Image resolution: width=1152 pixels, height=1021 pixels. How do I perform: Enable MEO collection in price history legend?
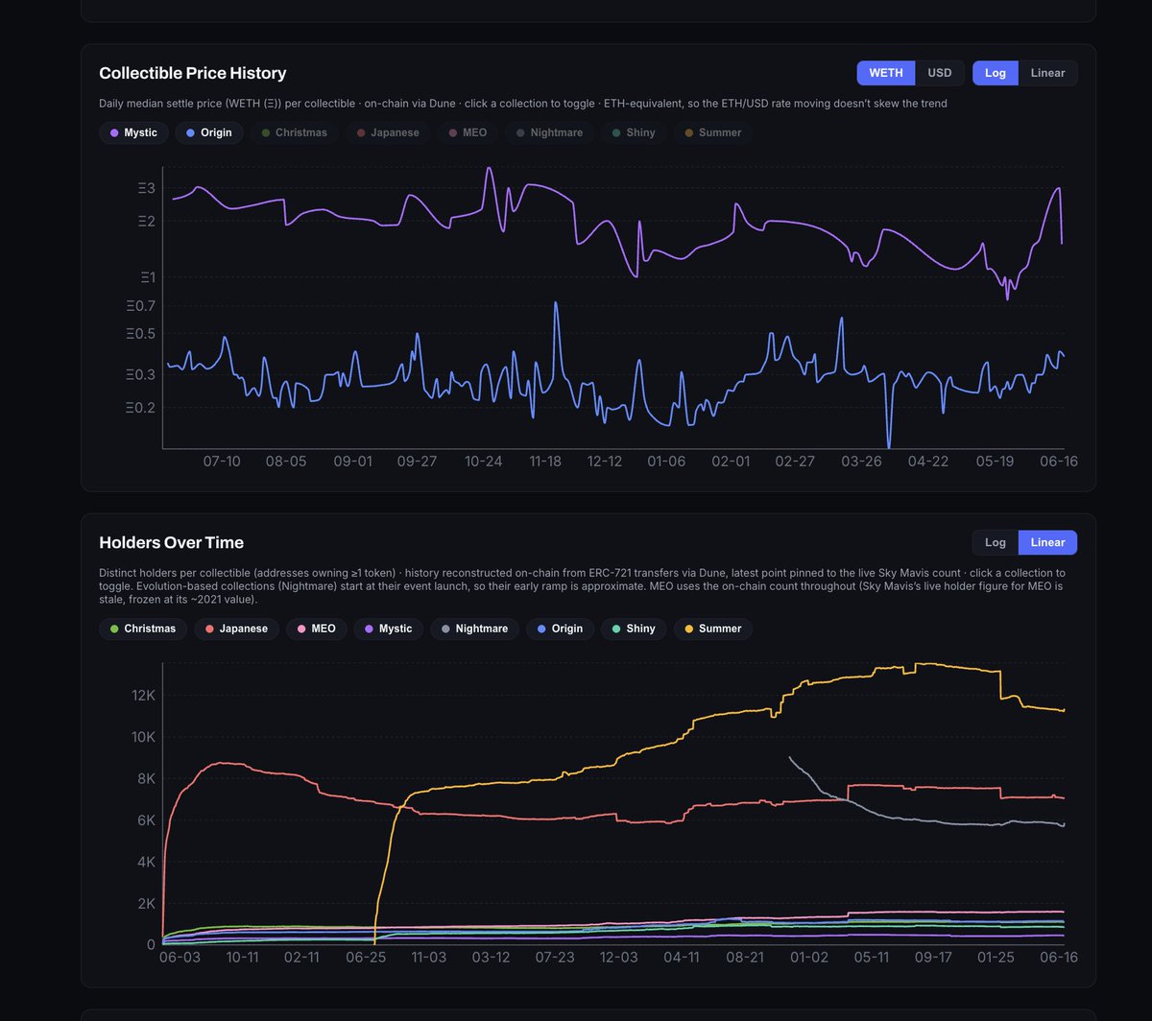[x=467, y=132]
